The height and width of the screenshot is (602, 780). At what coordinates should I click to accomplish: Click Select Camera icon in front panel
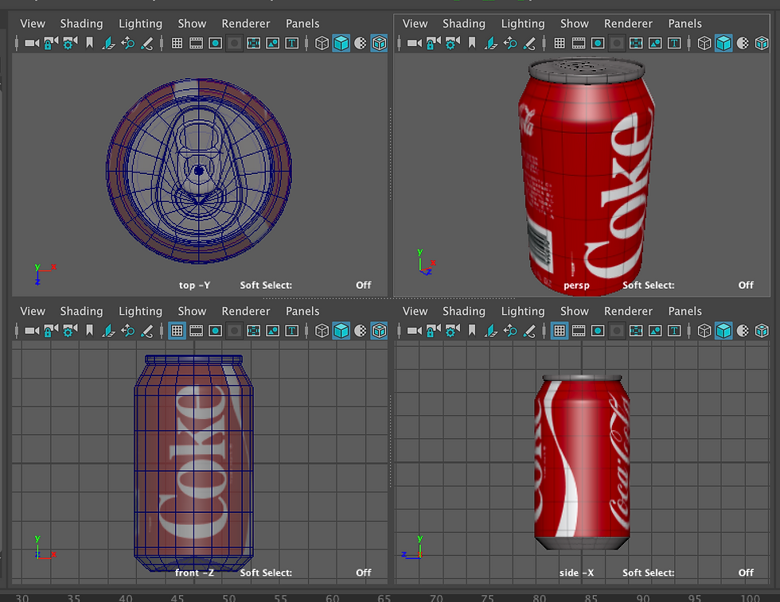[32, 331]
